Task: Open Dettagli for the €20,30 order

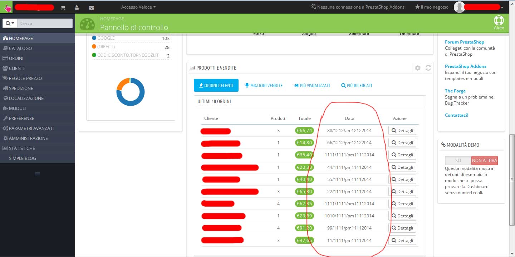Action: (x=402, y=167)
